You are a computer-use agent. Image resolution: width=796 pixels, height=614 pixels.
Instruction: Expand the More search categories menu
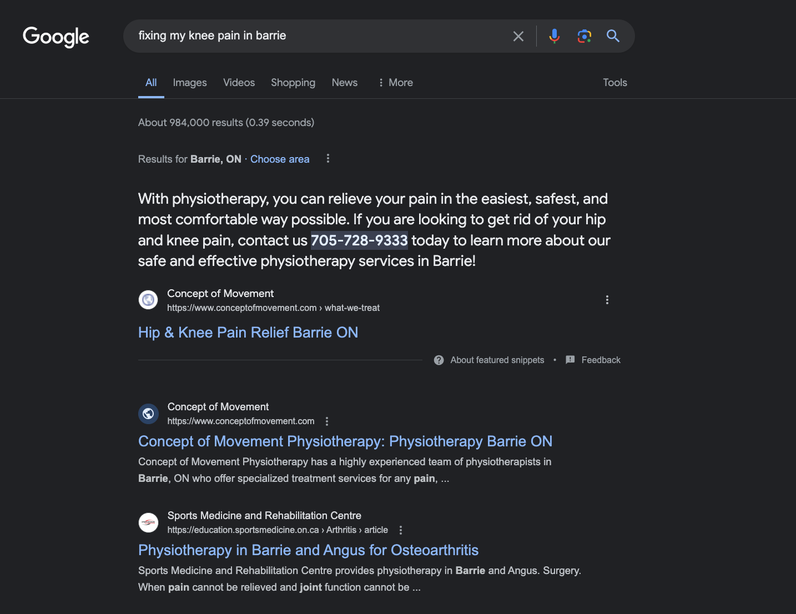click(x=395, y=82)
